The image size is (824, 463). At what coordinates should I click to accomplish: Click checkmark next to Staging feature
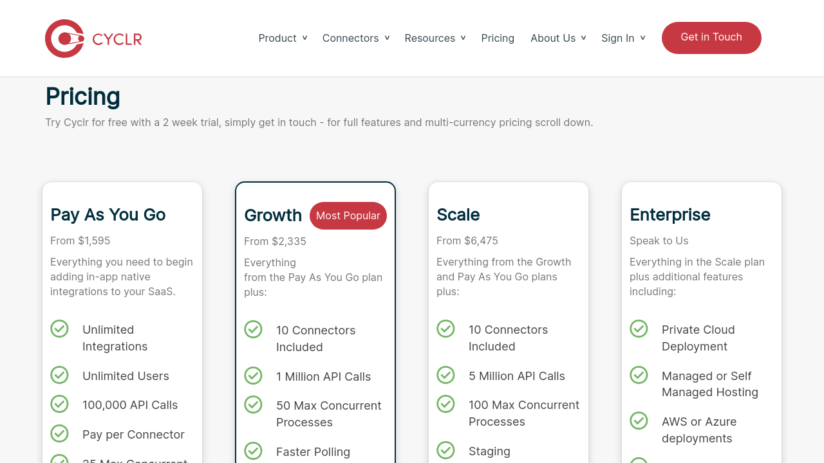tap(445, 450)
